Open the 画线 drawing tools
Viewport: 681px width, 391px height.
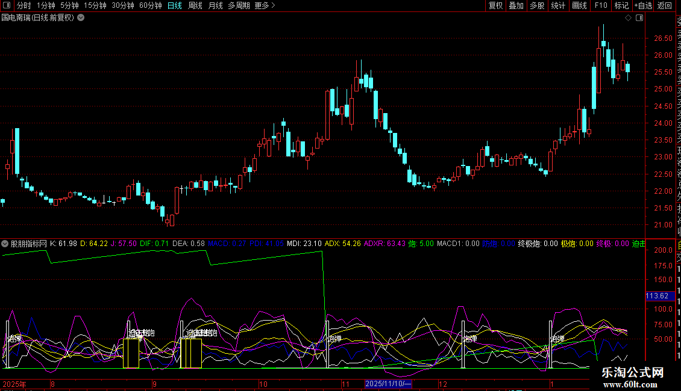[x=579, y=6]
